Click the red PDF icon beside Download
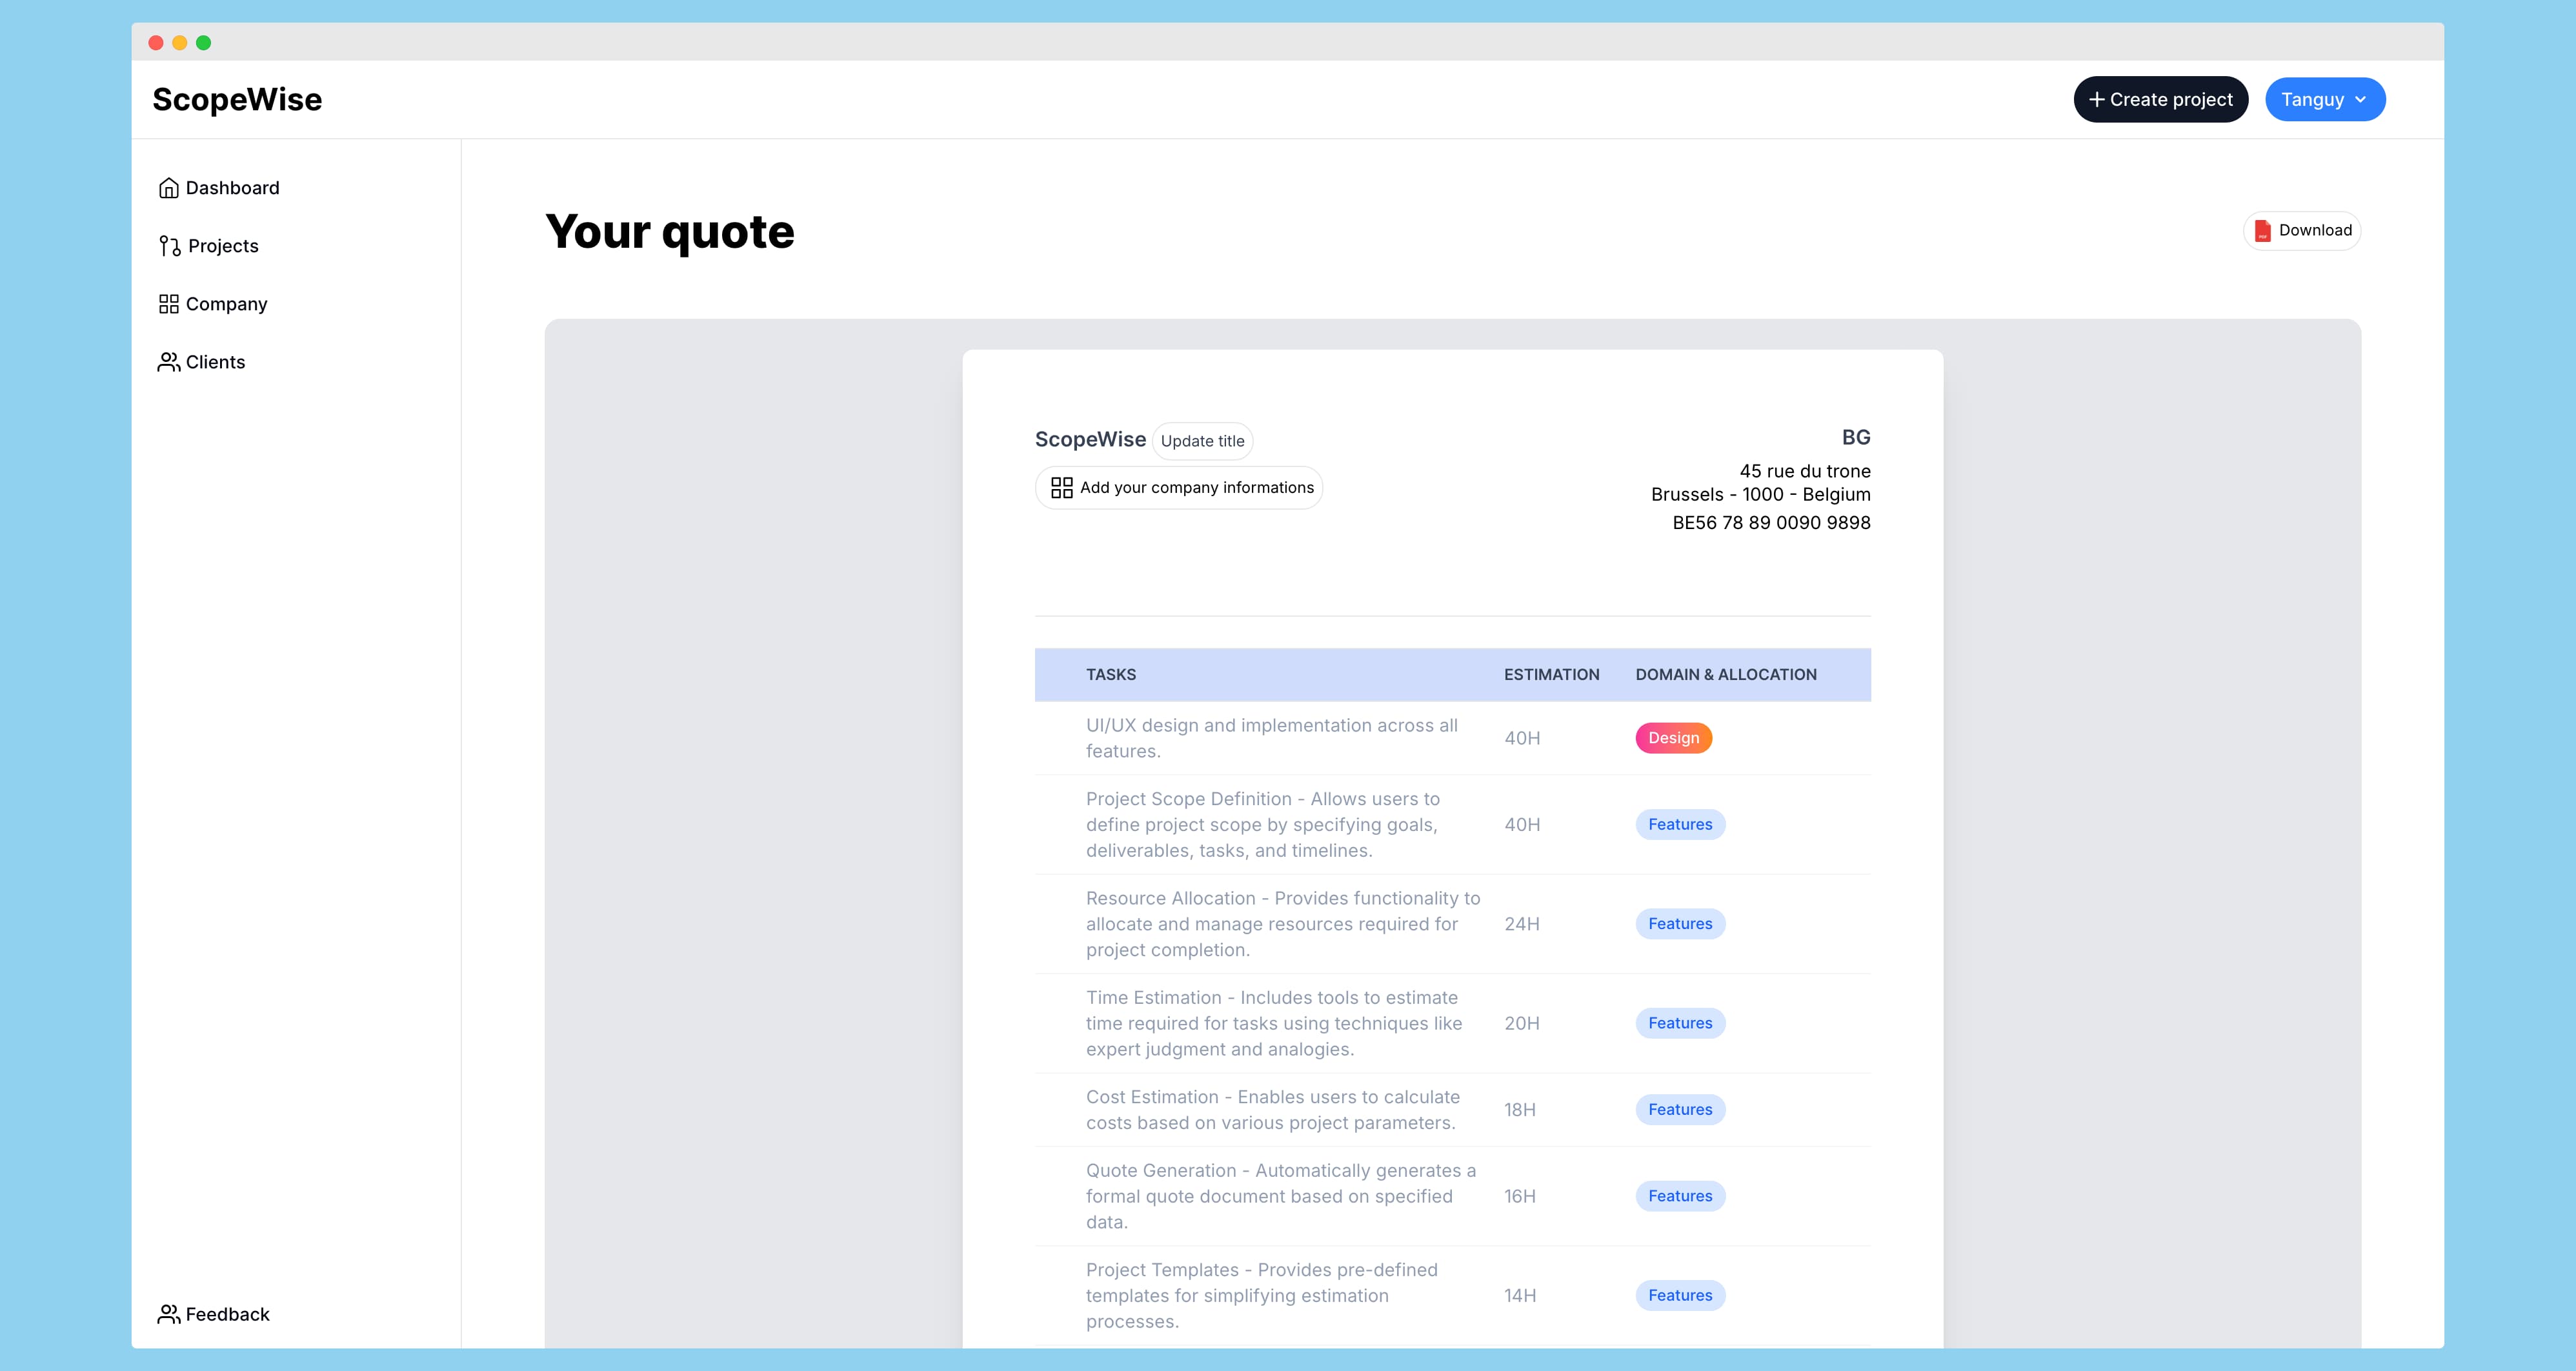The image size is (2576, 1371). [2262, 231]
